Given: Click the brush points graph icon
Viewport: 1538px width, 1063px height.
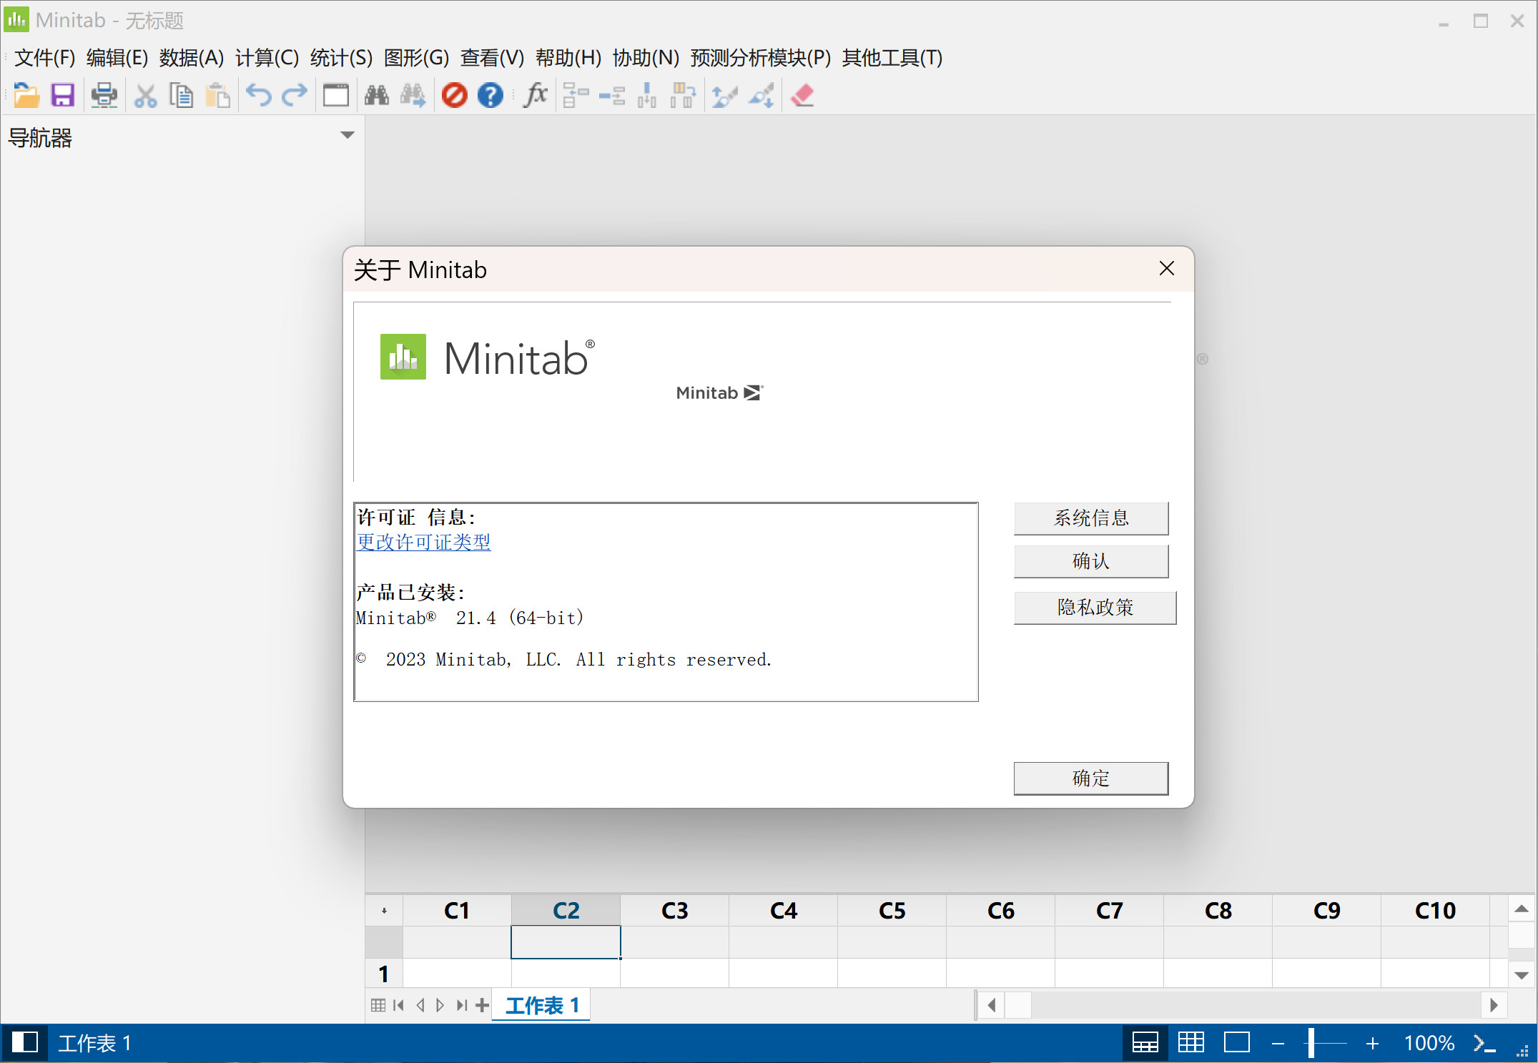Looking at the screenshot, I should pos(724,95).
